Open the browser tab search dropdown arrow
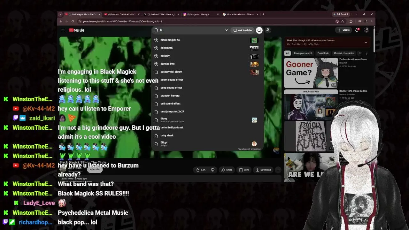This screenshot has width=409, height=230. point(60,14)
